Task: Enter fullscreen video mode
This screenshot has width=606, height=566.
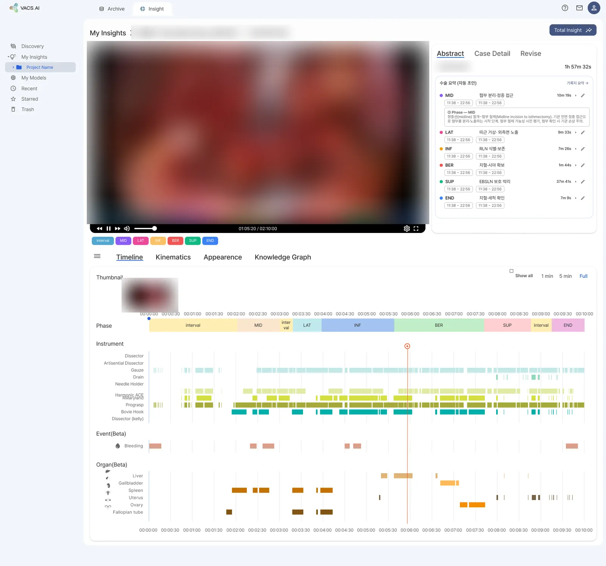Action: point(416,228)
